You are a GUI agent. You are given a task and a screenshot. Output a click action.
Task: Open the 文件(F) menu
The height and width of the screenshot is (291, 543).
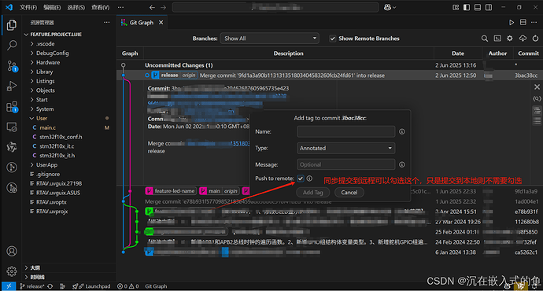[28, 7]
